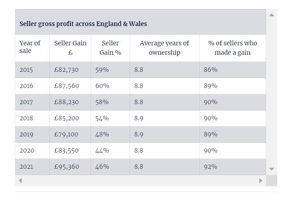The image size is (306, 197).
Task: Click the 'Average years of ownership' header
Action: 164,48
